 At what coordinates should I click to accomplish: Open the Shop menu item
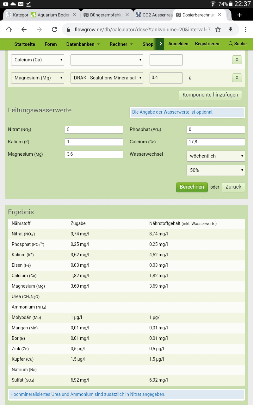(x=148, y=44)
